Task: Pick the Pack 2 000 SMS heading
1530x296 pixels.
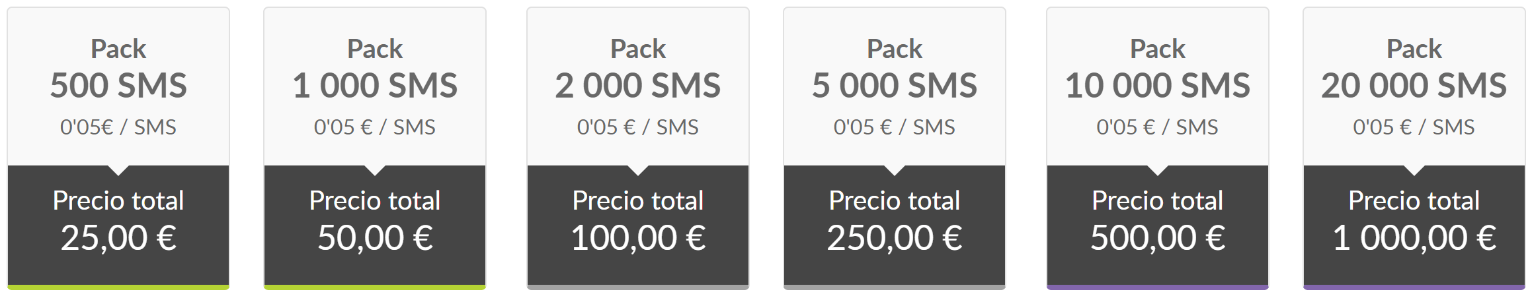Action: click(638, 69)
